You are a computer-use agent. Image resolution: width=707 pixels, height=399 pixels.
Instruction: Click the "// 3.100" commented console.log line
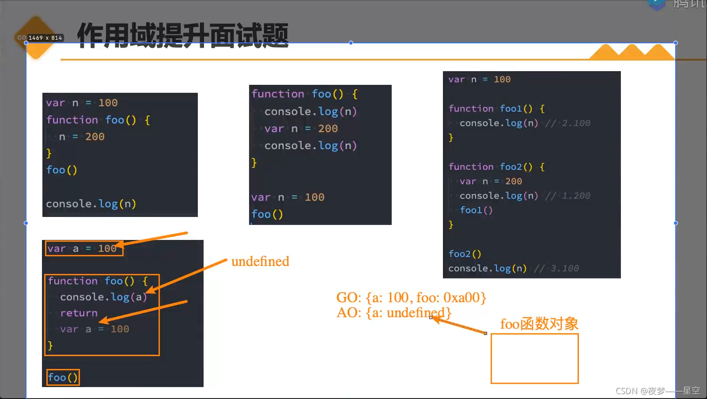pos(514,269)
